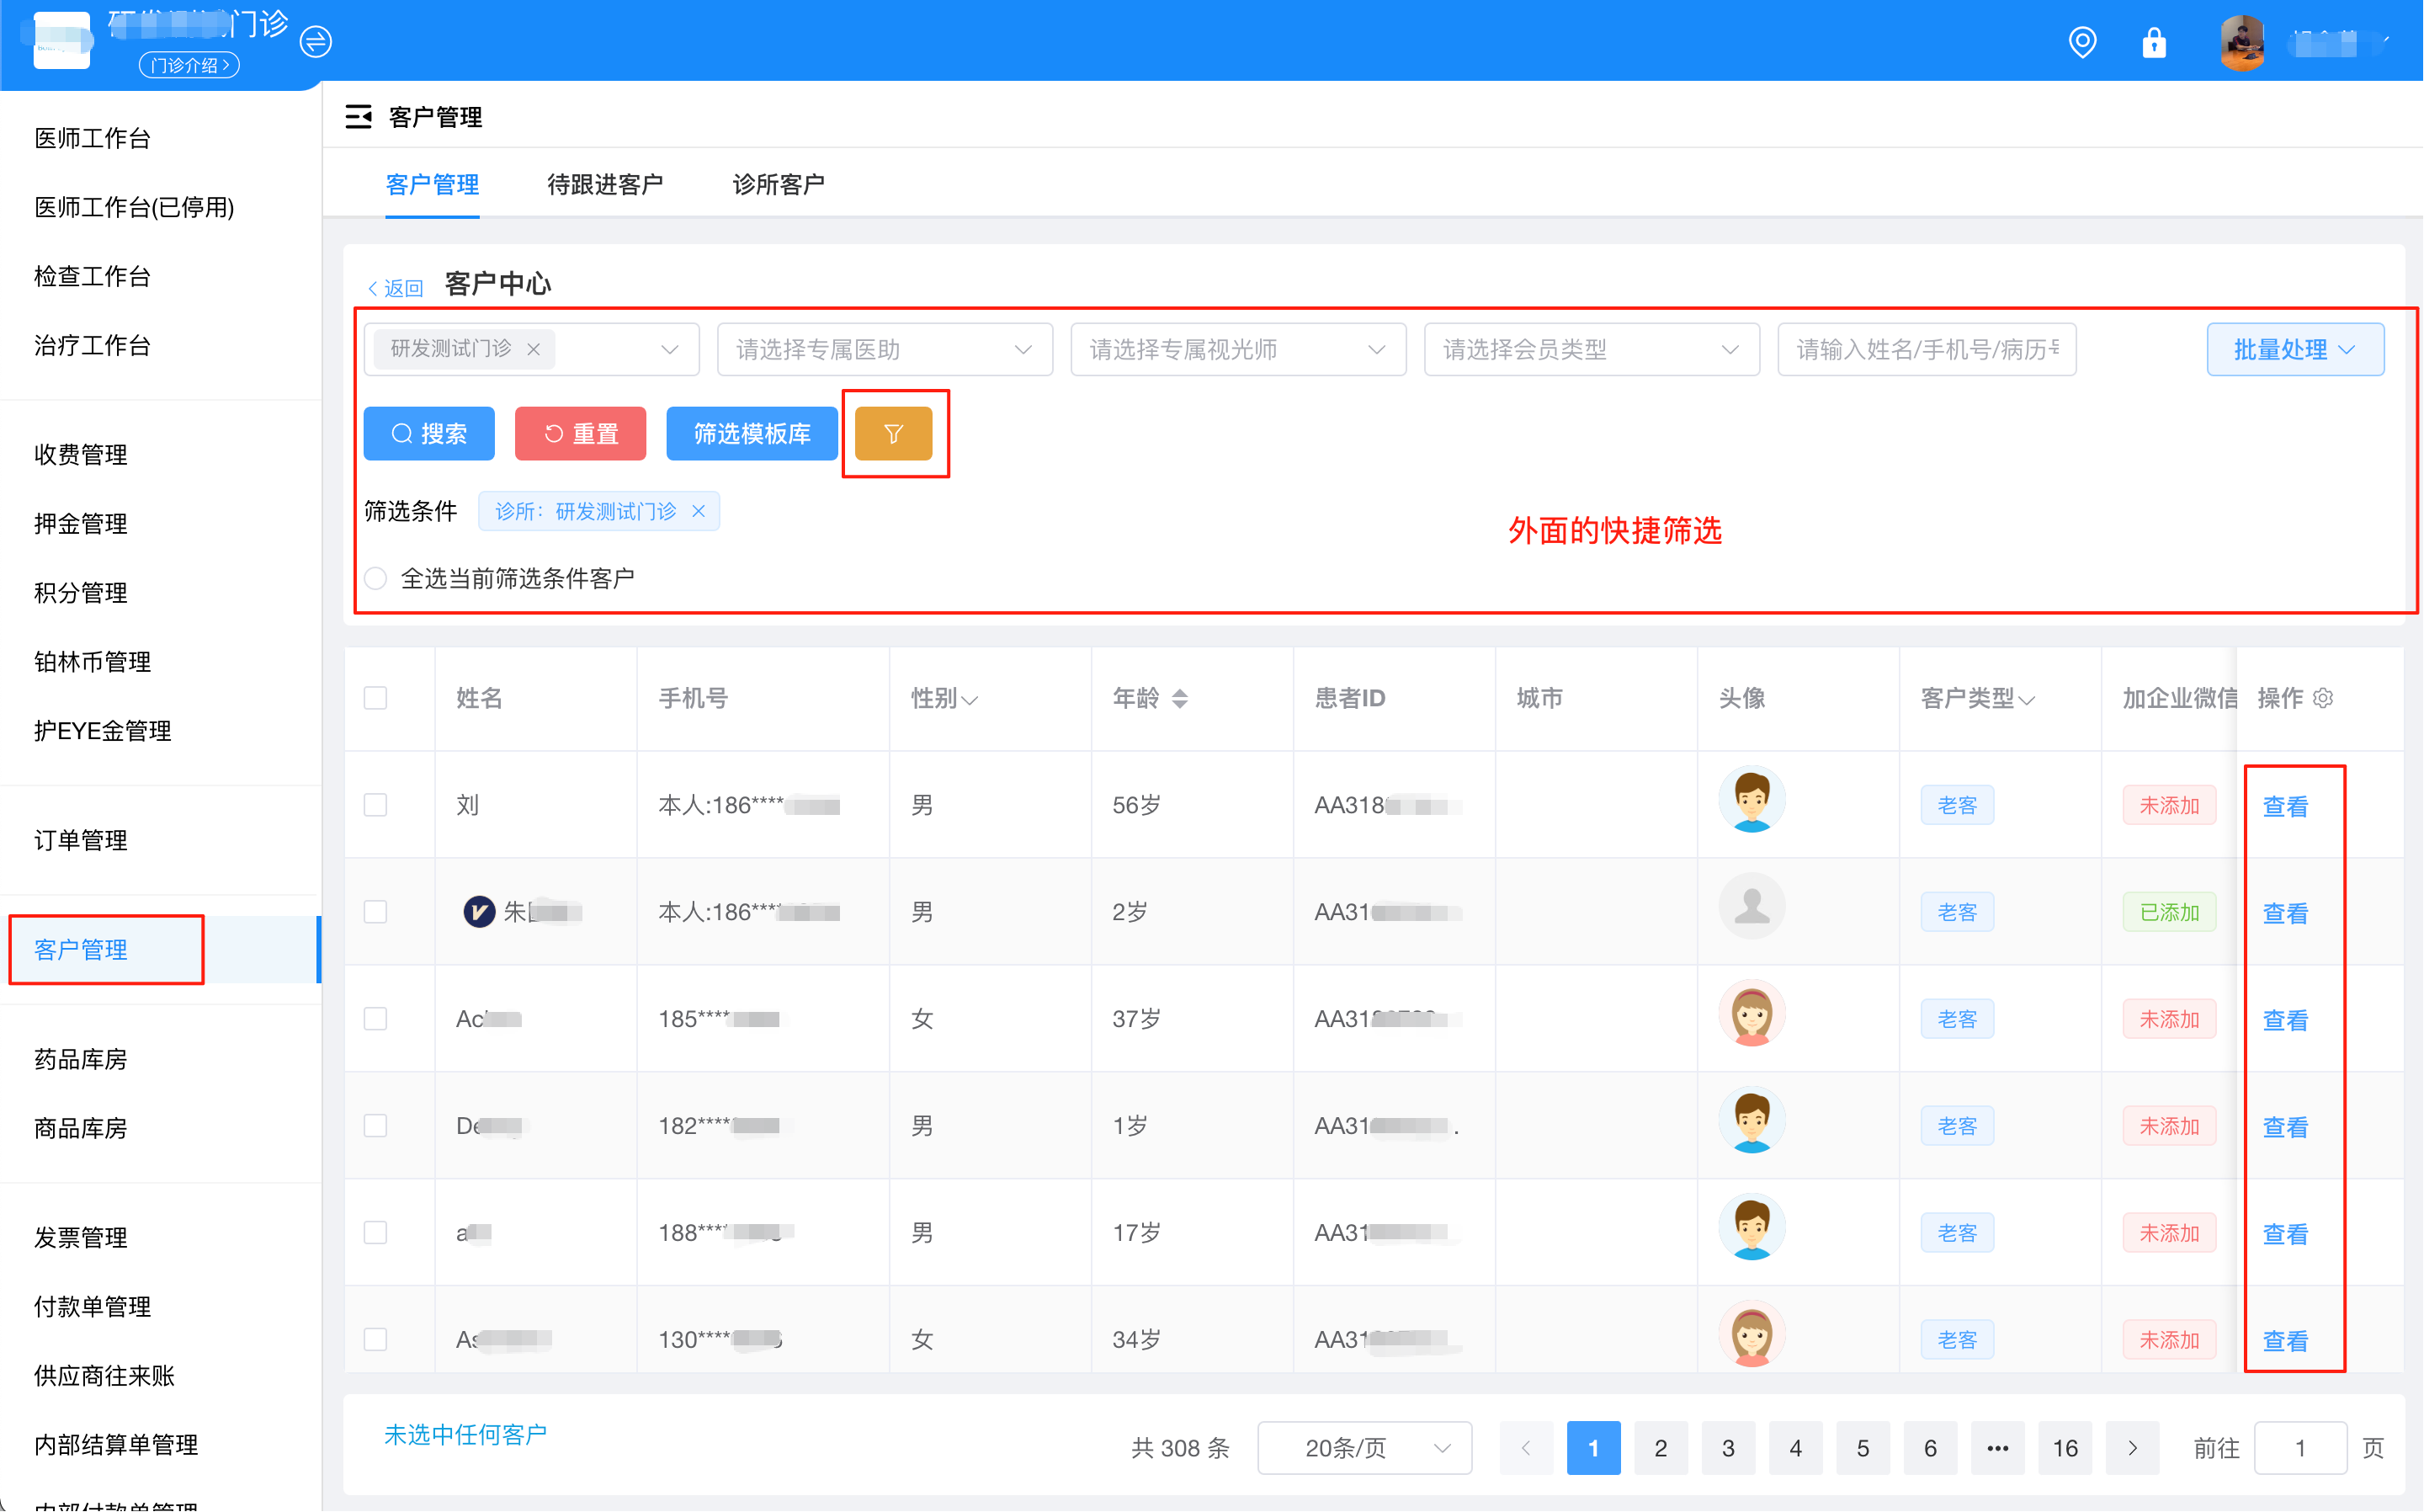Image resolution: width=2424 pixels, height=1512 pixels.
Task: Click 查看 for customer 朱
Action: (x=2285, y=913)
